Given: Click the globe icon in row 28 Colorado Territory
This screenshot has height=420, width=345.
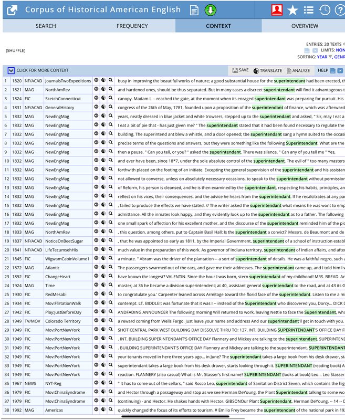Looking at the screenshot, I should (x=103, y=320).
